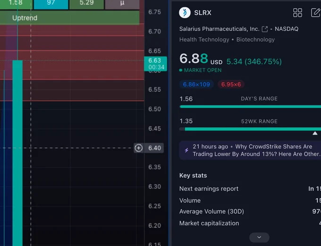Image resolution: width=321 pixels, height=246 pixels.
Task: Click the Average Volume (30D) row
Action: tap(250, 212)
